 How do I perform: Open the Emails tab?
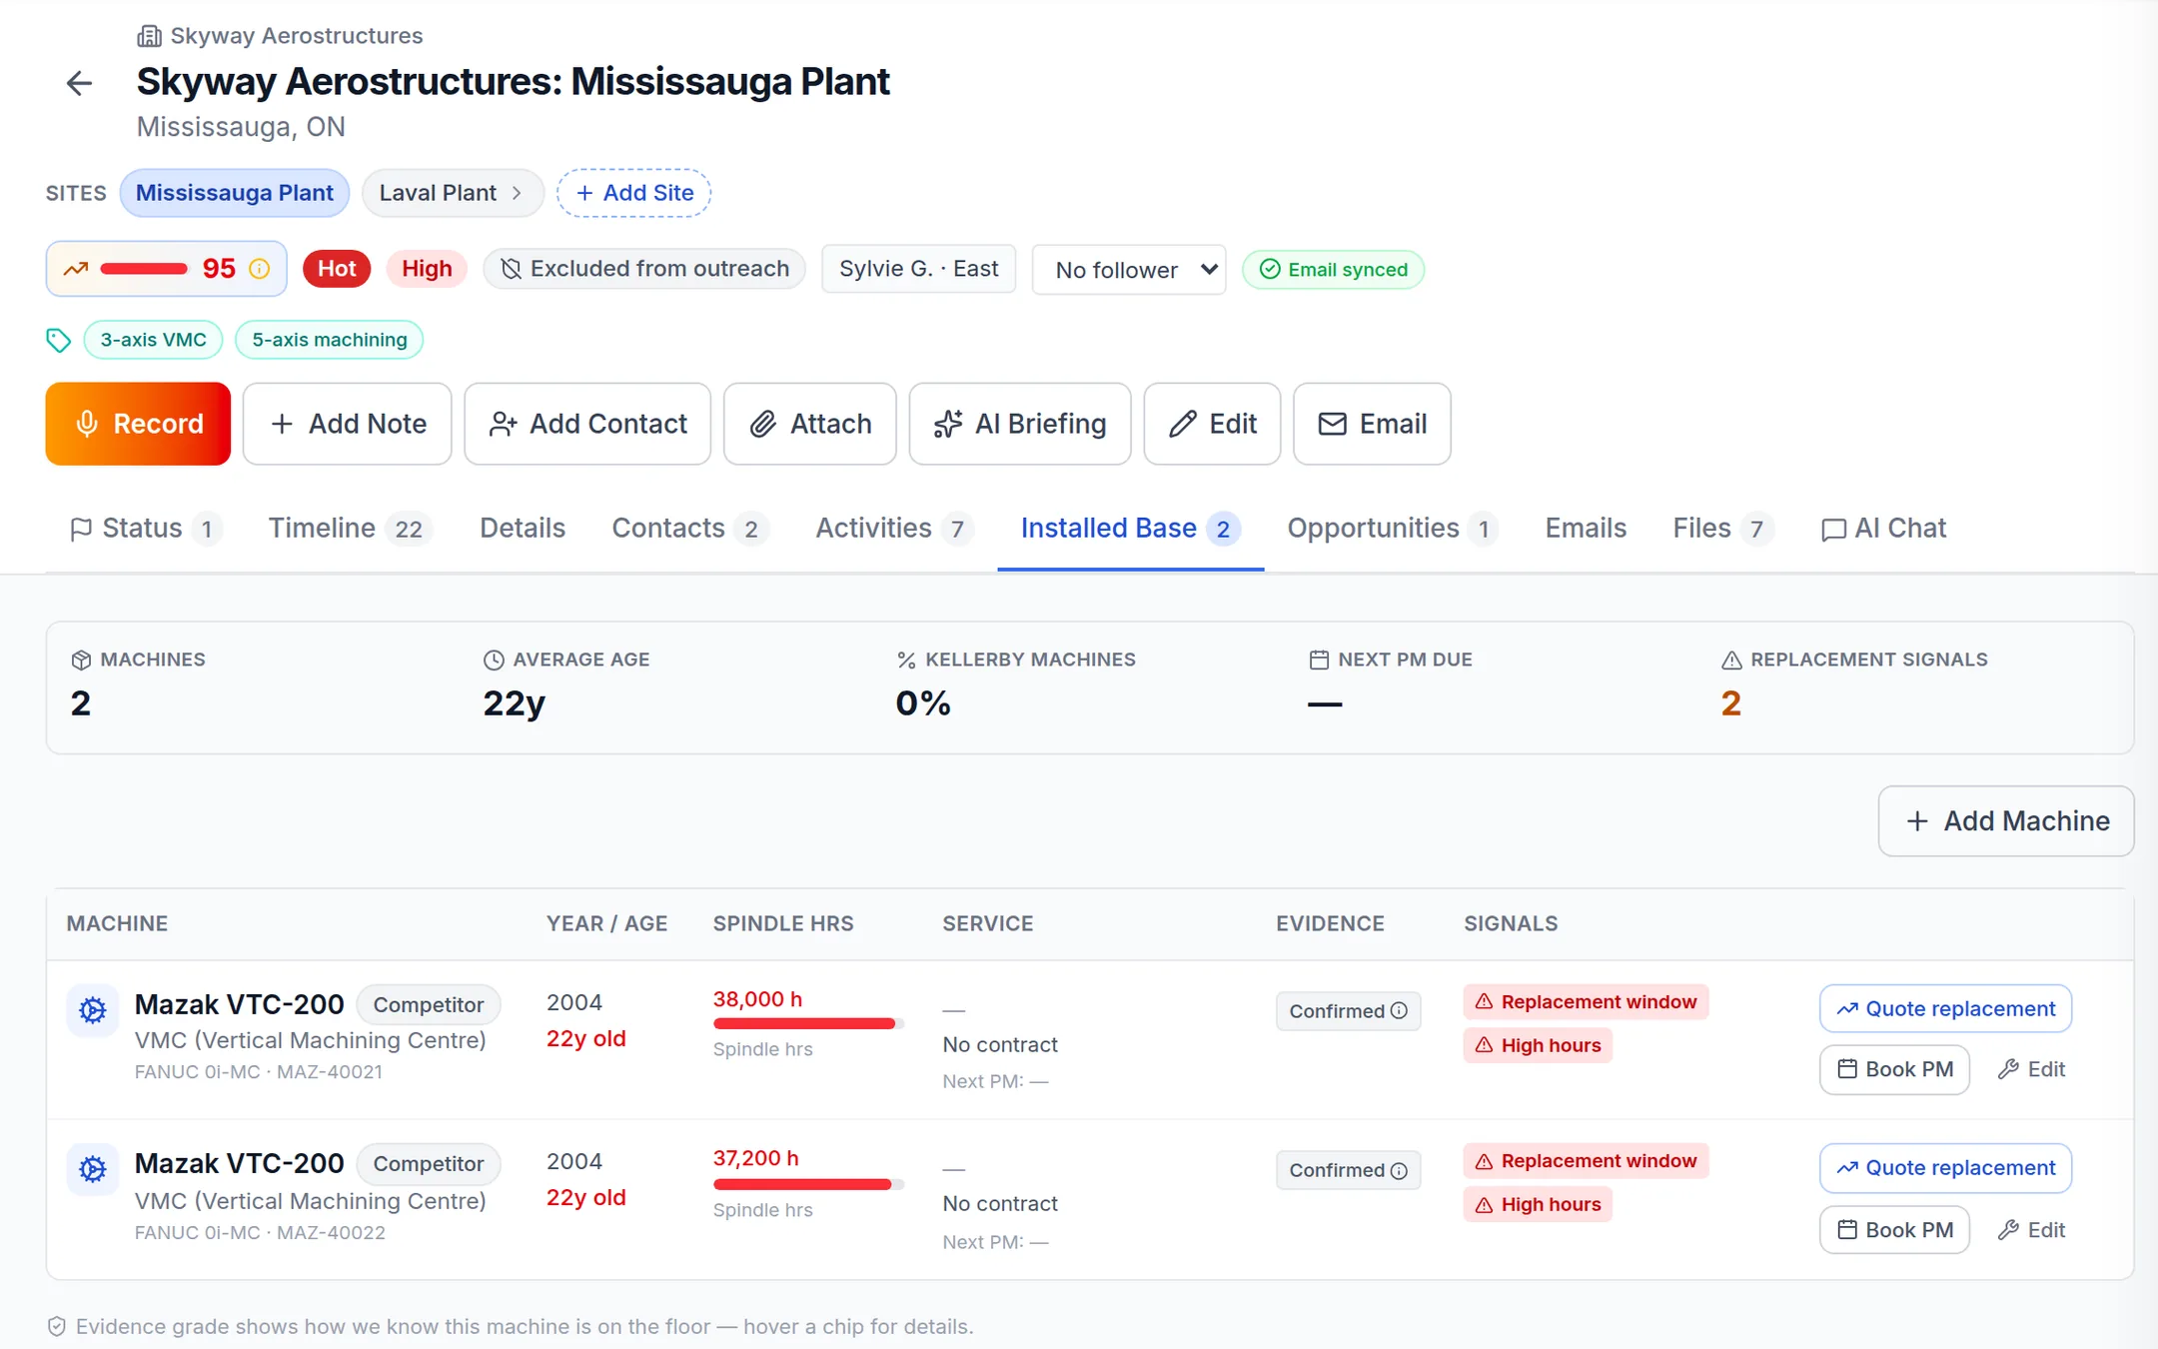(1586, 529)
